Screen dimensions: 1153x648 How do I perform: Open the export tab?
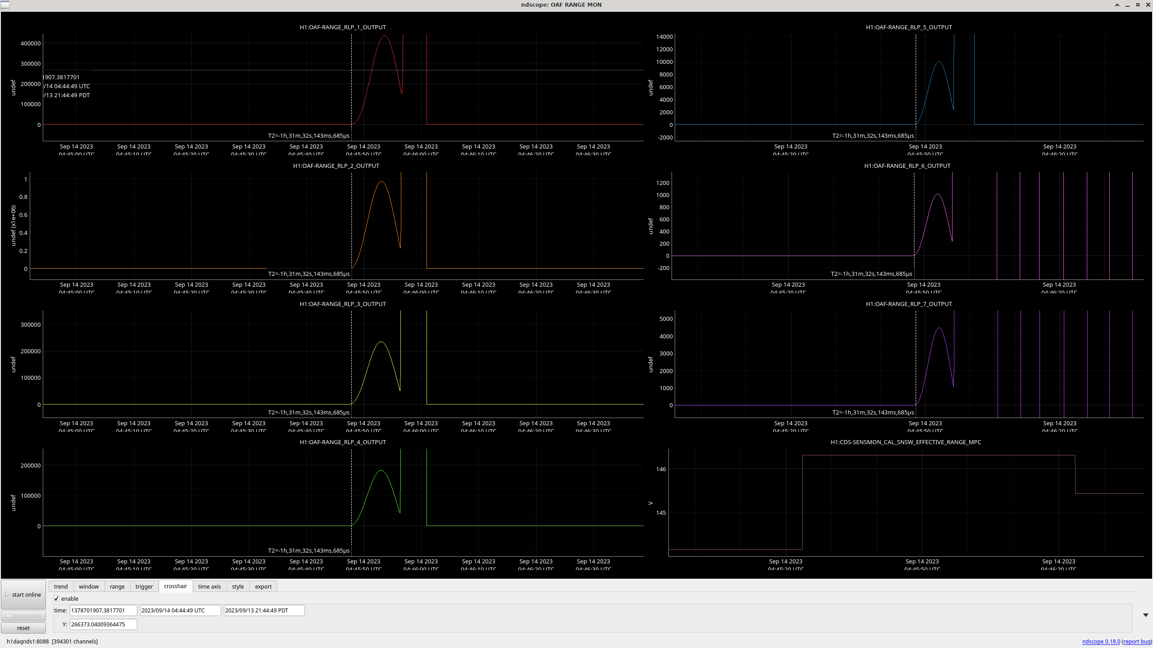coord(263,586)
